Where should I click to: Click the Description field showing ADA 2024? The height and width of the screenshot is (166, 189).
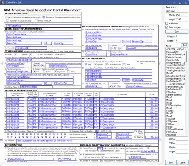click(x=177, y=11)
